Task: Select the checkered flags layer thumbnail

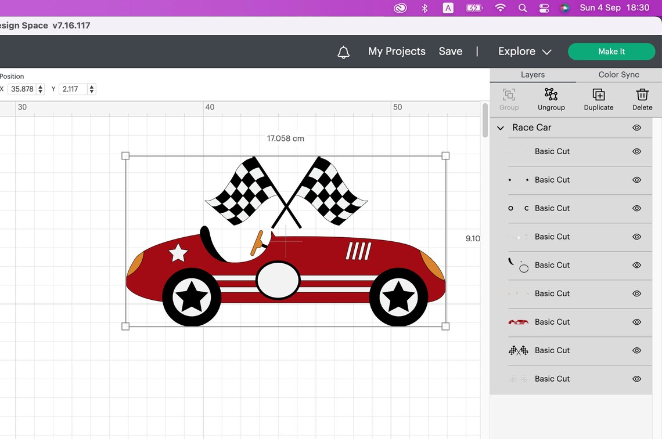Action: point(518,350)
